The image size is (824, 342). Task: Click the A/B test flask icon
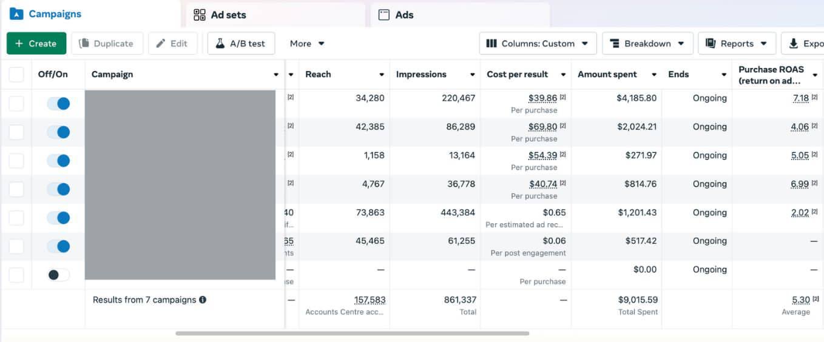tap(220, 44)
